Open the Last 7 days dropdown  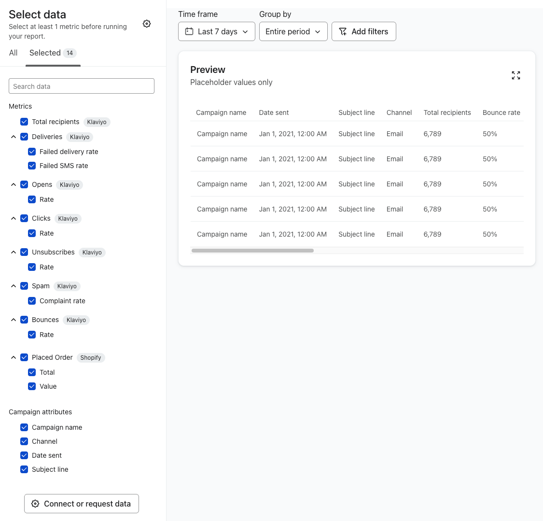216,31
